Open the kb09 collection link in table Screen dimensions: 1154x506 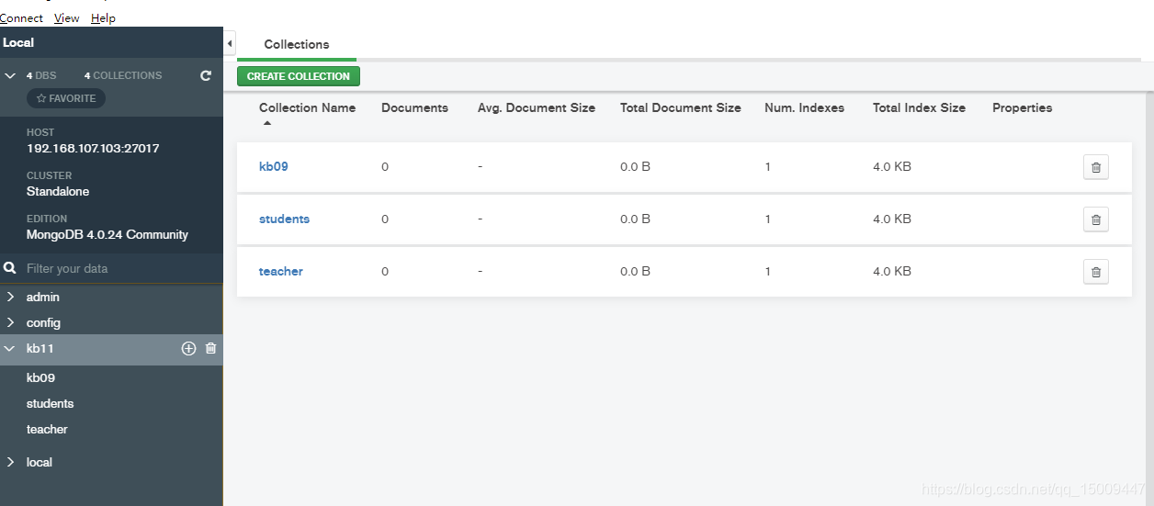274,166
